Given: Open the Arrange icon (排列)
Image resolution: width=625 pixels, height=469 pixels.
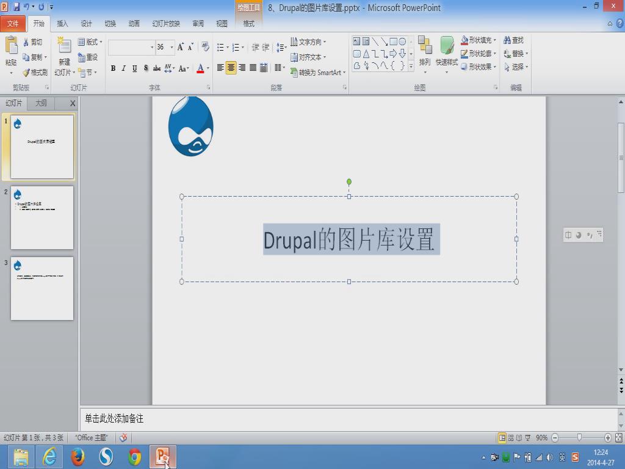Looking at the screenshot, I should 425,45.
